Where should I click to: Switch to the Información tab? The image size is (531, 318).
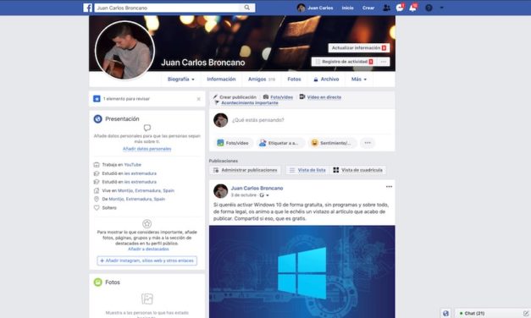click(x=221, y=79)
